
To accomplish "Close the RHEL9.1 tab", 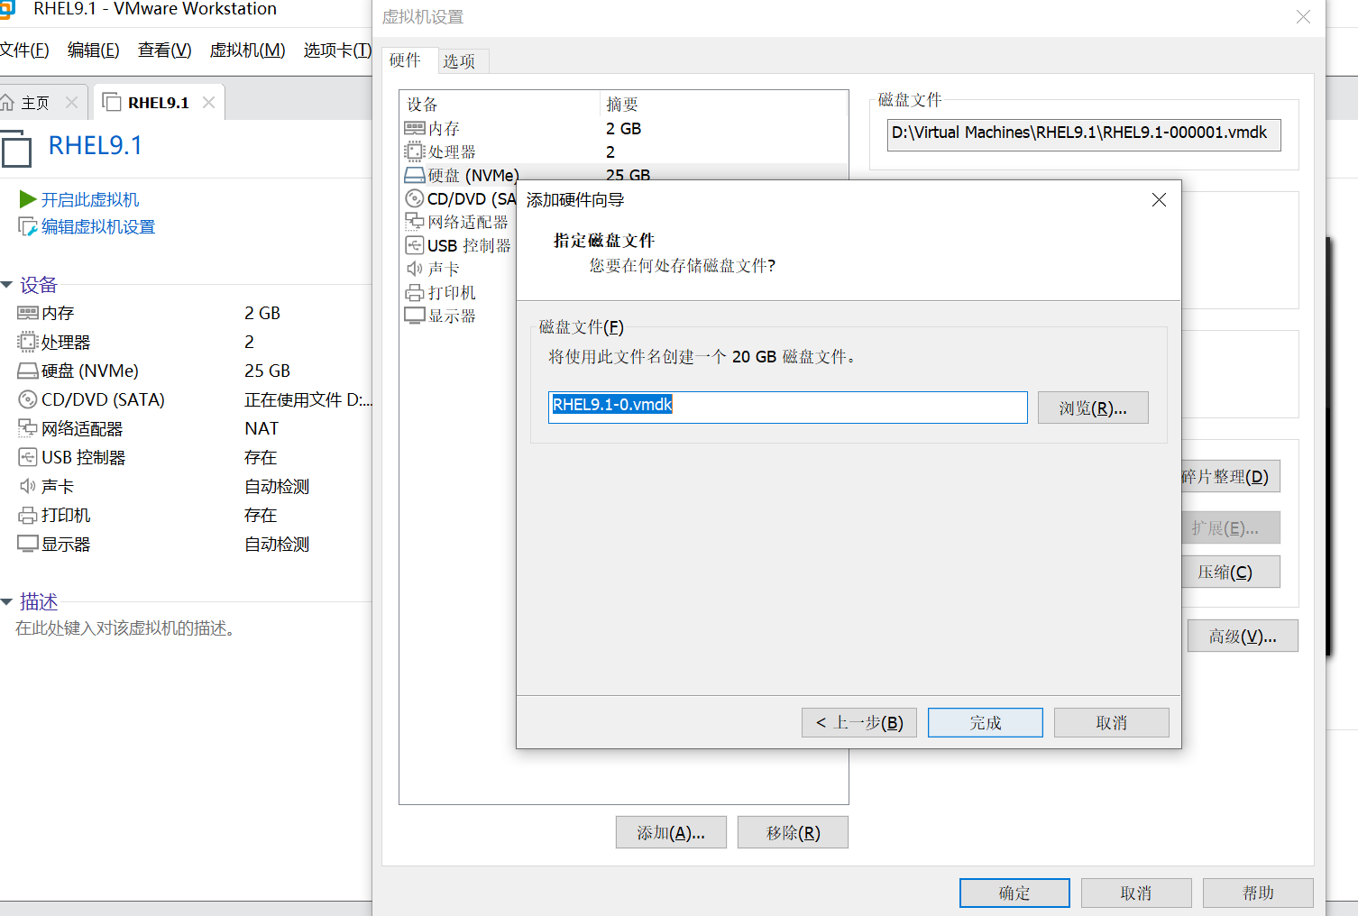I will [208, 102].
